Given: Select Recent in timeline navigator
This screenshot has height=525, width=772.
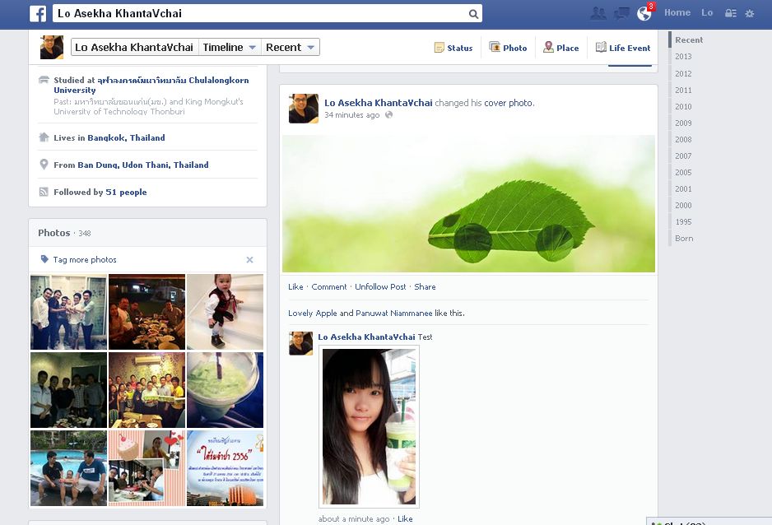Looking at the screenshot, I should 689,39.
